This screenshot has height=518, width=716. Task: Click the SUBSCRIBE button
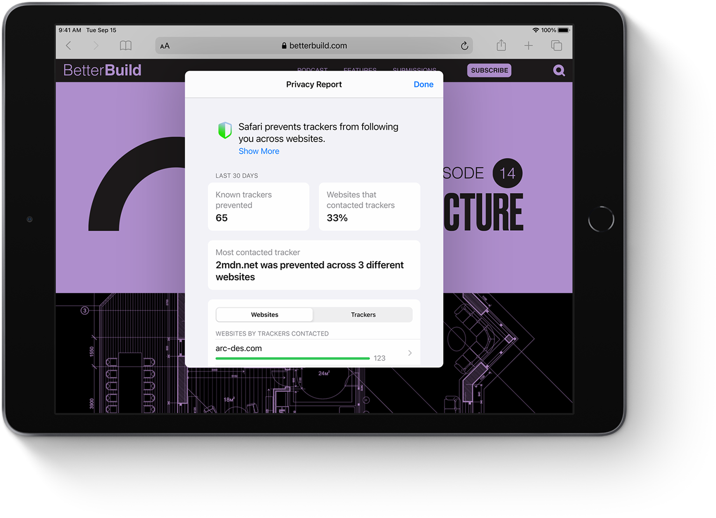489,70
